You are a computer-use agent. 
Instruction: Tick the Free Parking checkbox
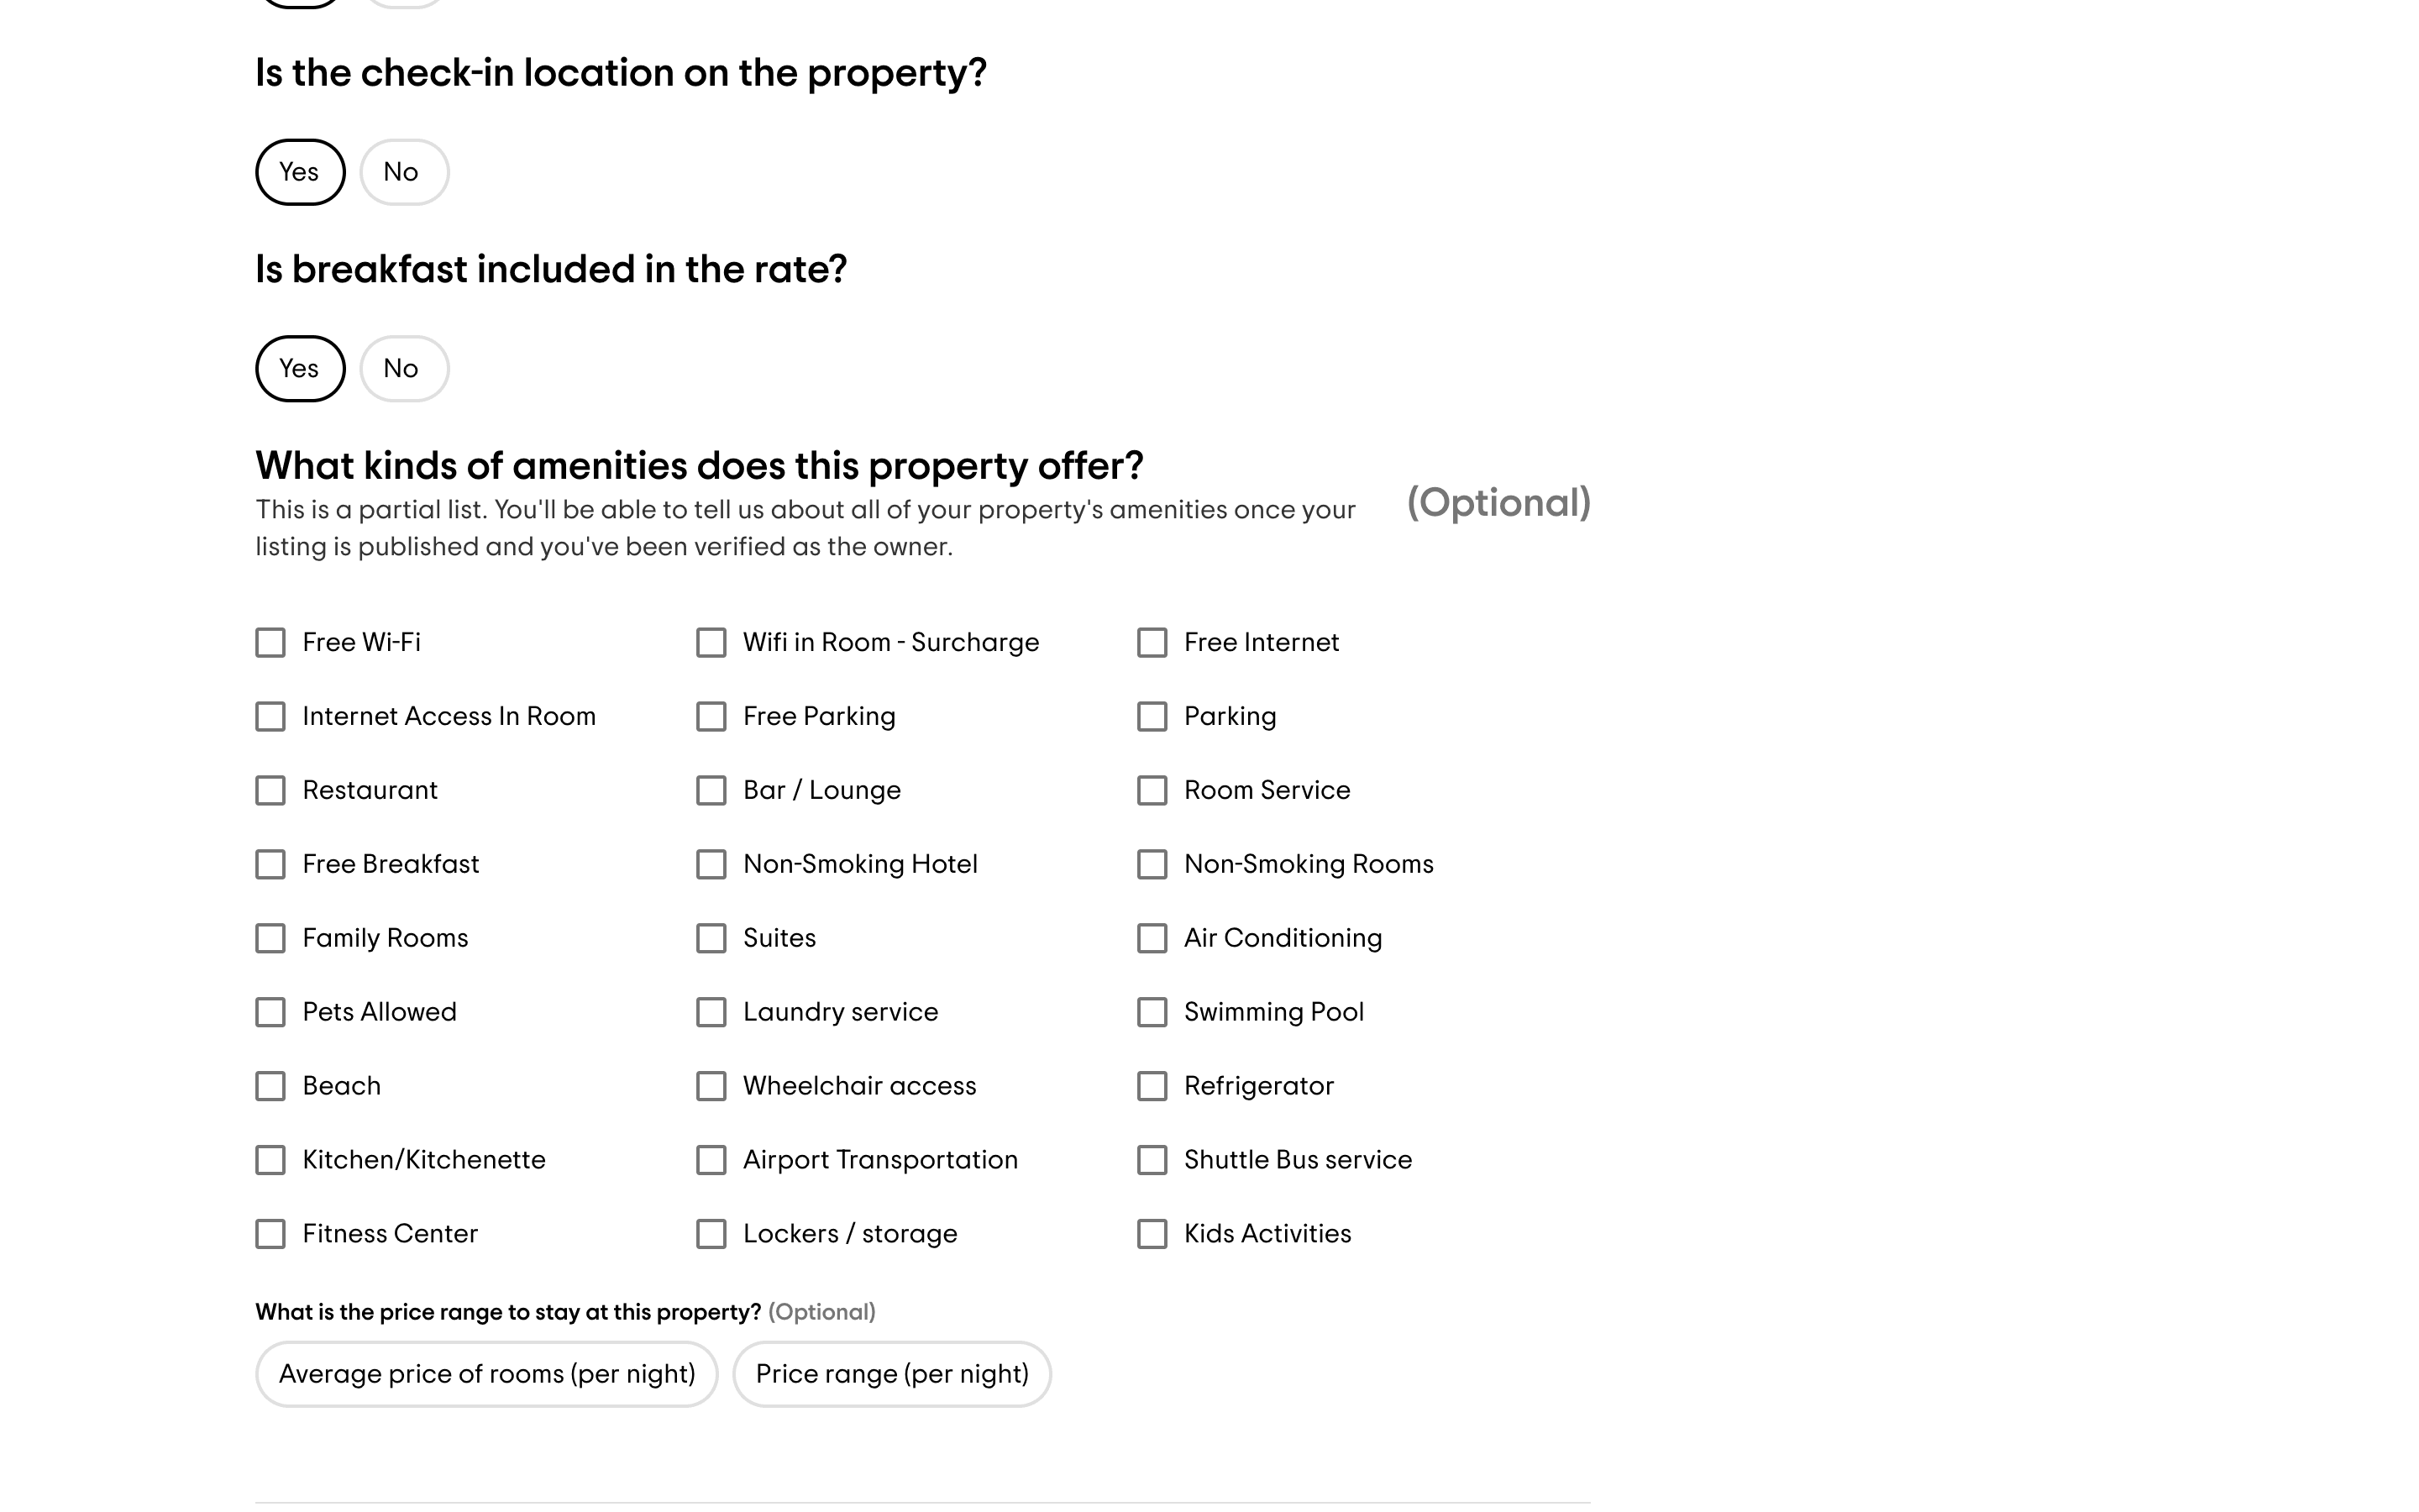711,716
